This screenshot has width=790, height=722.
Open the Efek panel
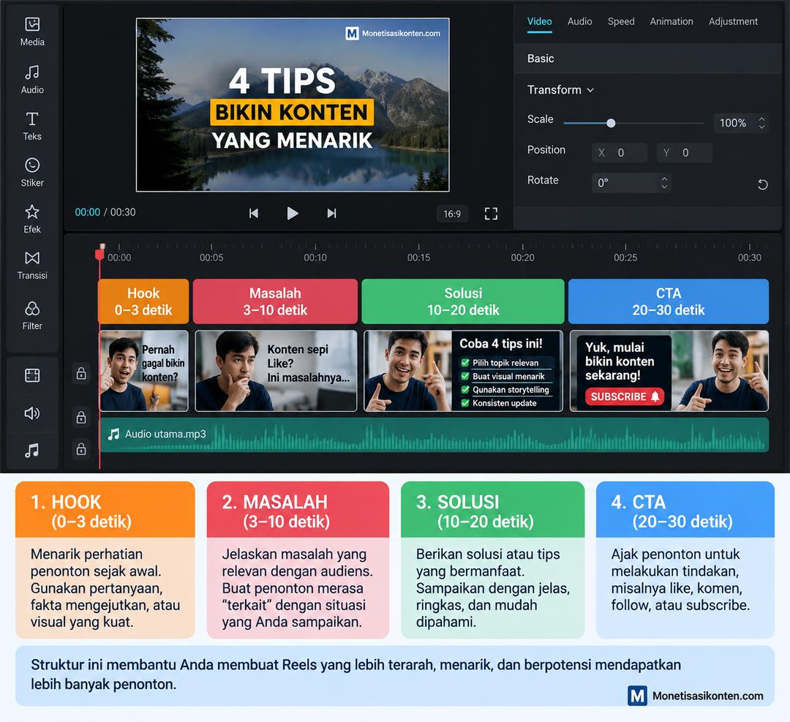pos(32,219)
